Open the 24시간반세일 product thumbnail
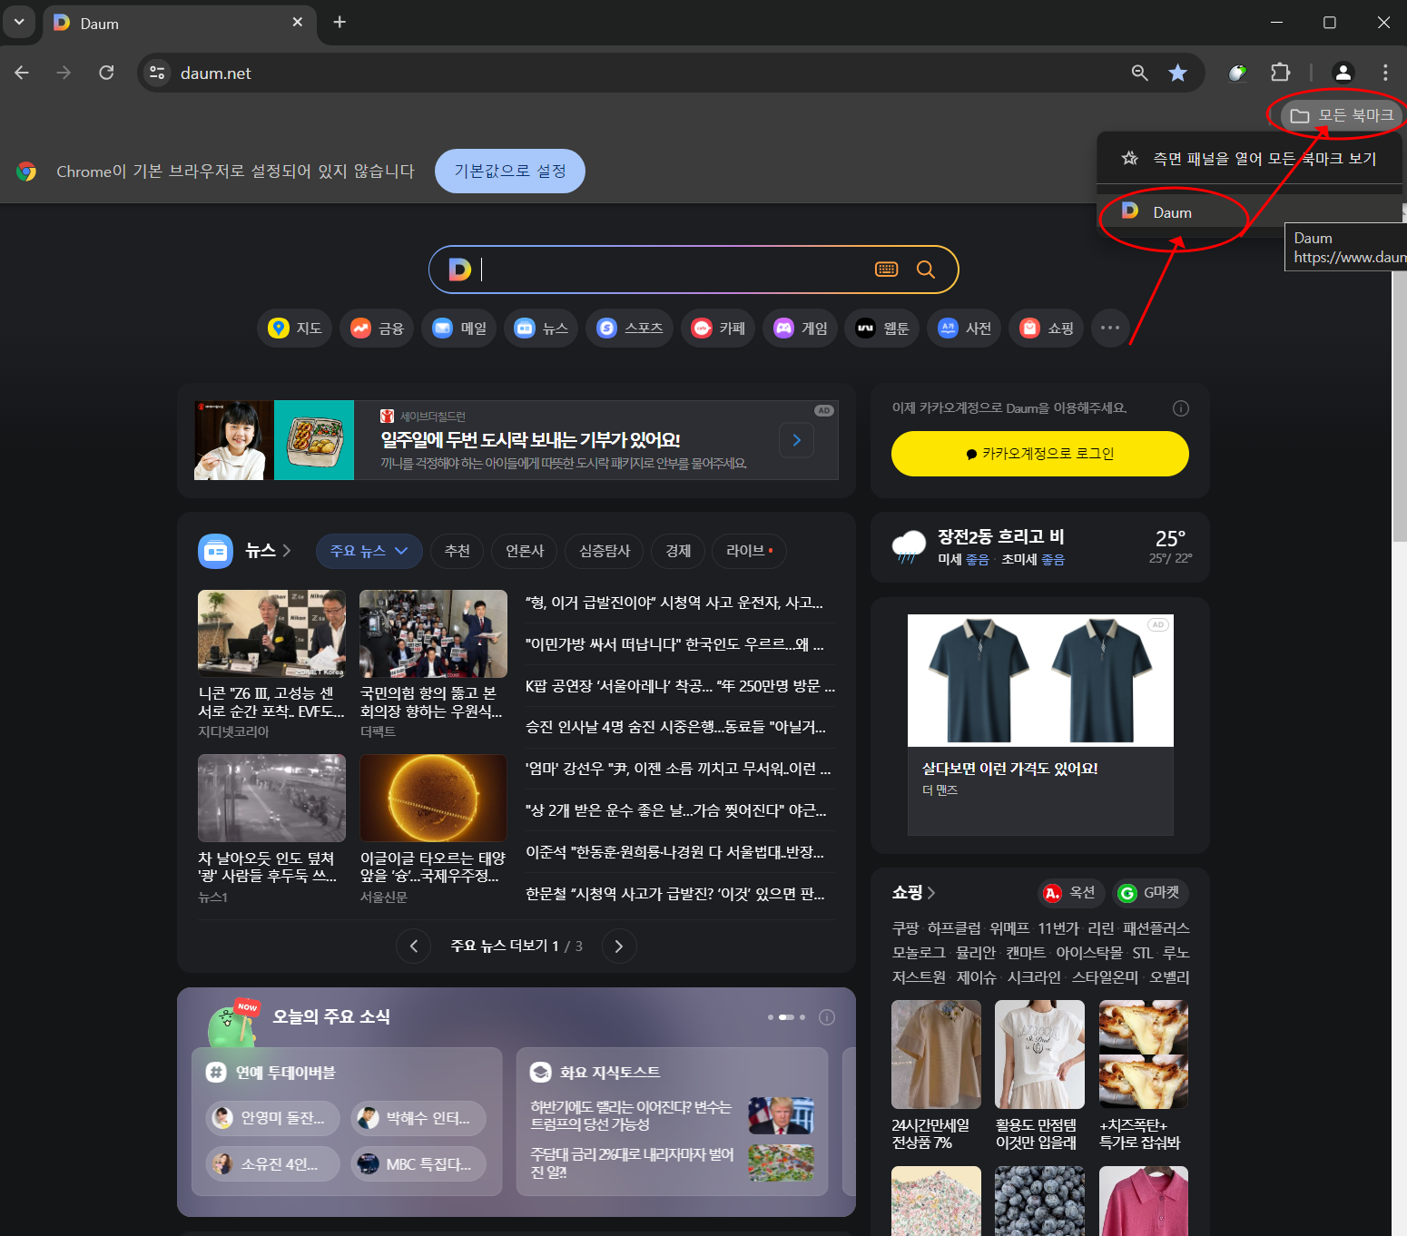The image size is (1407, 1236). tap(936, 1055)
